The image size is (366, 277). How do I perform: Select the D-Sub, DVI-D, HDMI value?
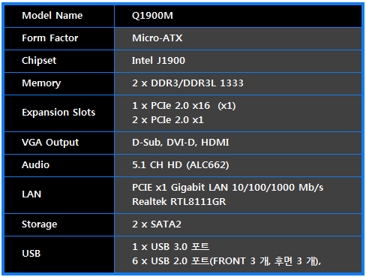[x=181, y=143]
